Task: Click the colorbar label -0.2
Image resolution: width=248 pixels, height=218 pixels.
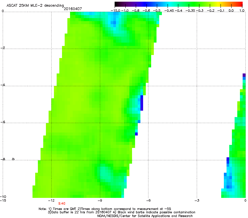Action: tap(211, 11)
